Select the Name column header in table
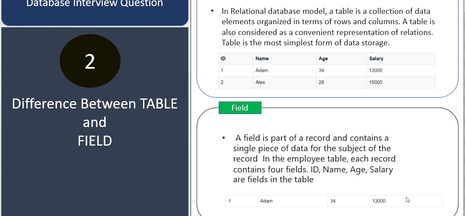This screenshot has height=216, width=465. click(285, 59)
